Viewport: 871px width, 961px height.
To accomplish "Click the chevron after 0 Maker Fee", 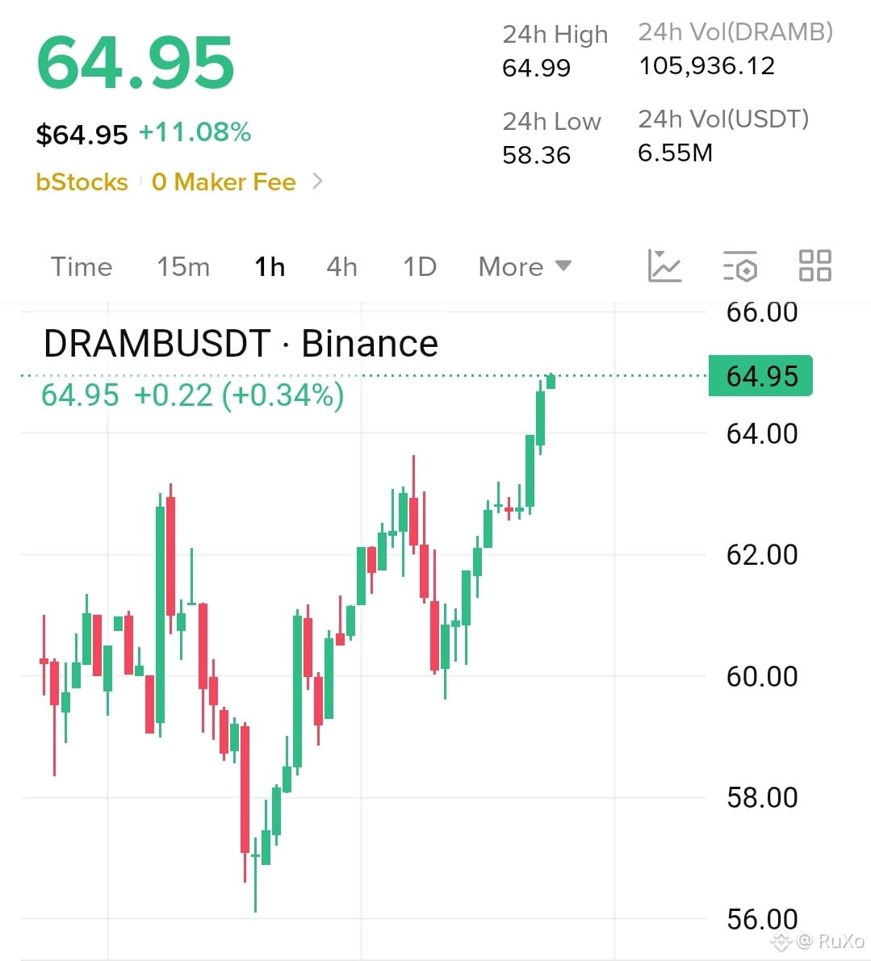I will coord(317,182).
